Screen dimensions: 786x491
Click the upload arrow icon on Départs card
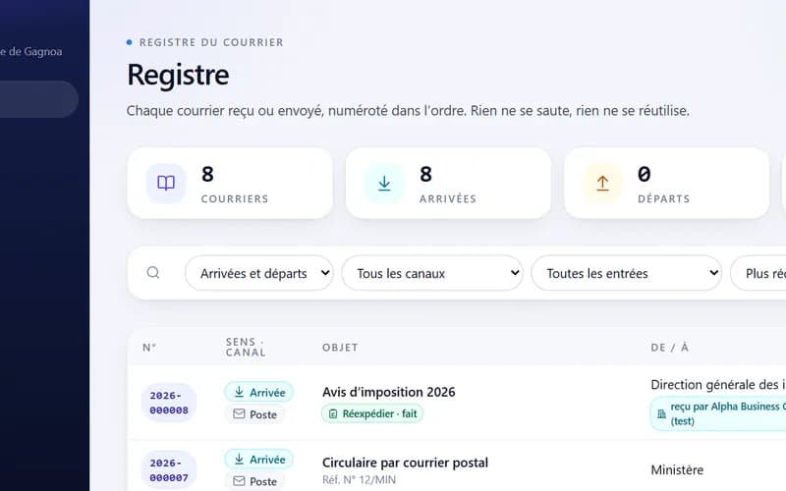[602, 184]
